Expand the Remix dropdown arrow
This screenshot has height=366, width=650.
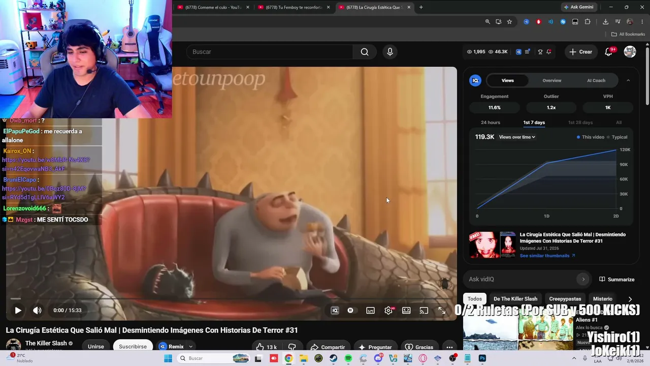(x=190, y=347)
